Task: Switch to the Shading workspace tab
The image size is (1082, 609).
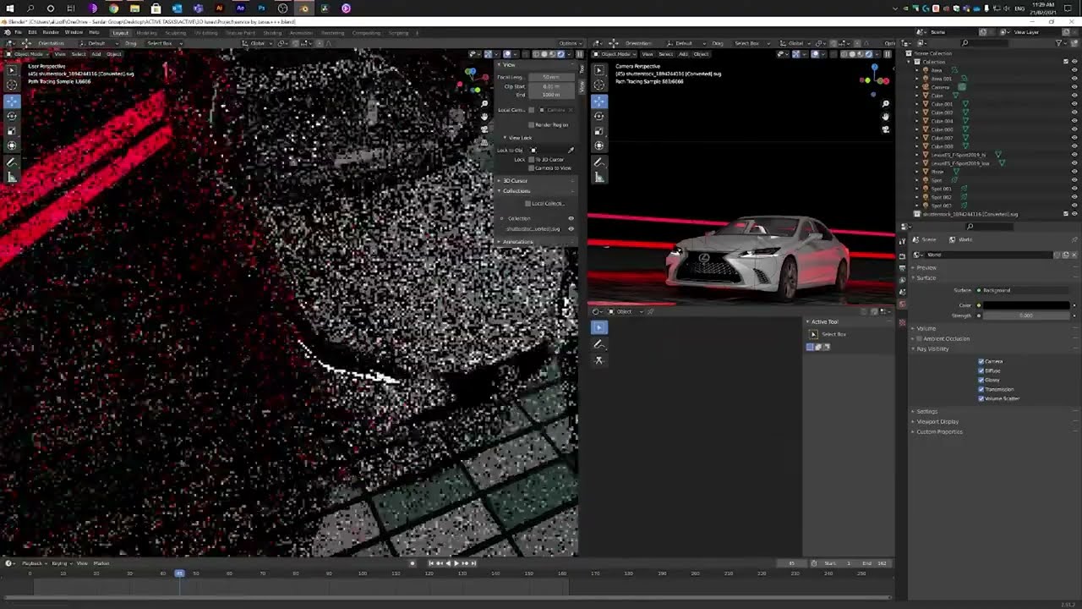Action: (272, 33)
